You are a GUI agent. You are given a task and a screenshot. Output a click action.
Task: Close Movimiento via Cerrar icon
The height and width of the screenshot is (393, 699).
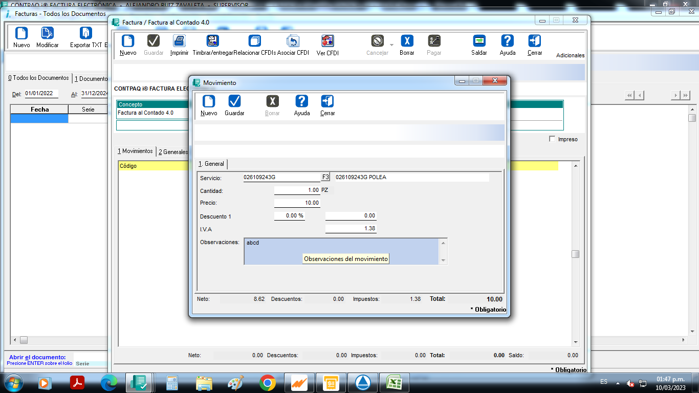(x=327, y=101)
